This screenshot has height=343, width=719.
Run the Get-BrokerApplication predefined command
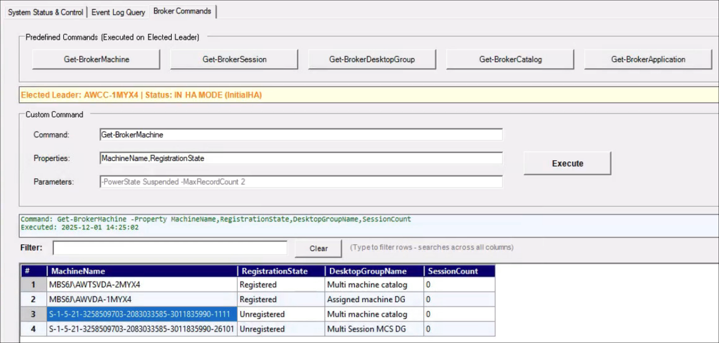point(648,59)
